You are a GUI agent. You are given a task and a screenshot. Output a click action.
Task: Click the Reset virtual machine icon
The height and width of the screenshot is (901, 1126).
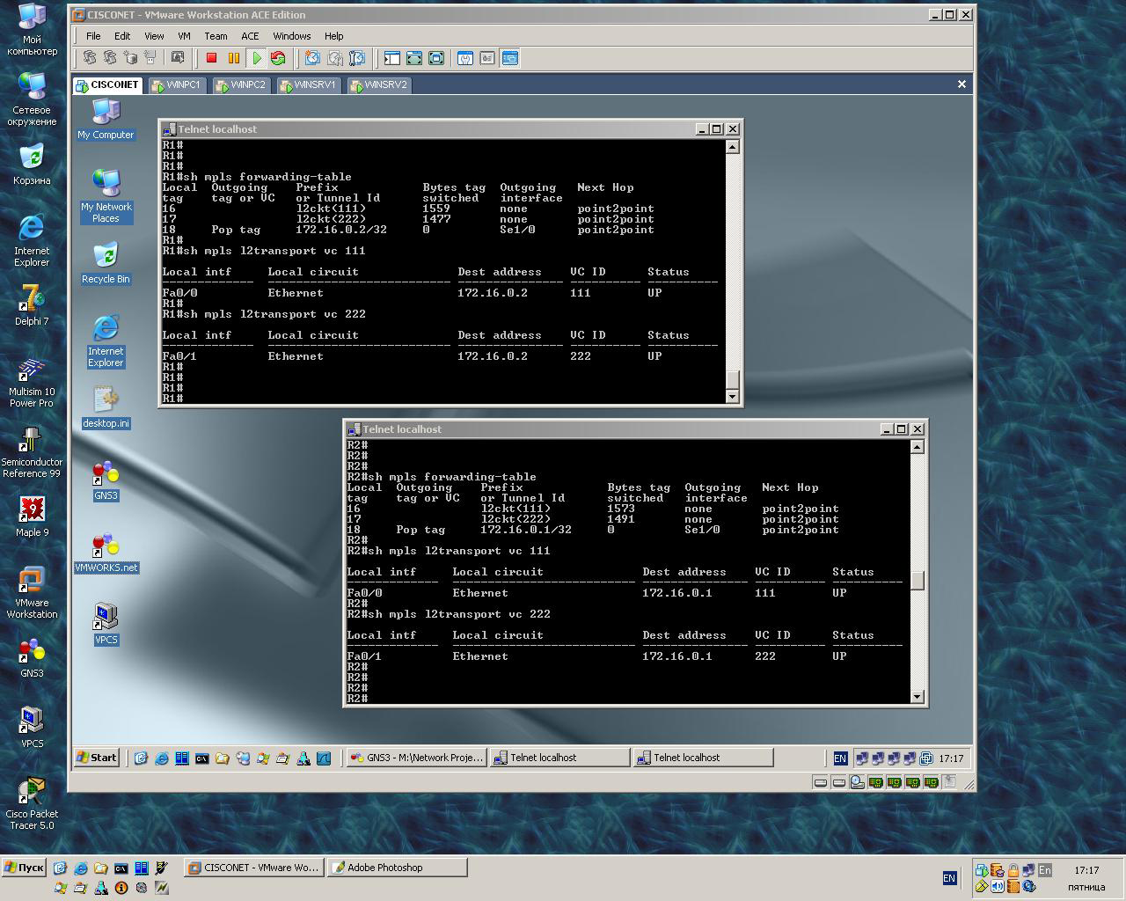(x=278, y=58)
